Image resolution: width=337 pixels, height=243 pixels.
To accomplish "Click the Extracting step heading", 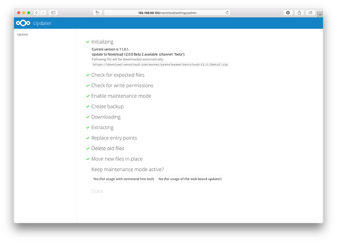I will pos(102,128).
